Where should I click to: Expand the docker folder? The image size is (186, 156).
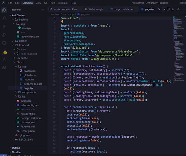[13, 41]
